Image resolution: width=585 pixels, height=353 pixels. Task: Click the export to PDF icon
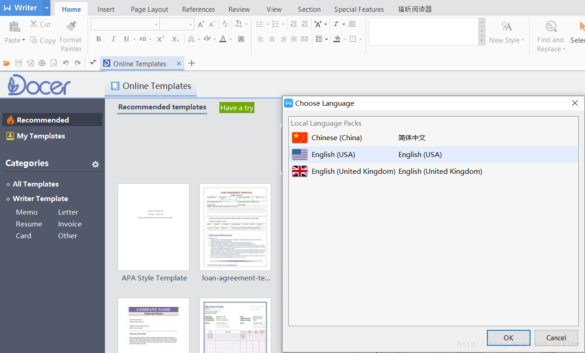(30, 63)
